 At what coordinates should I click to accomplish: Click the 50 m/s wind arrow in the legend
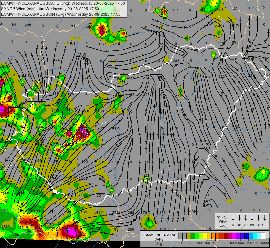258,218
